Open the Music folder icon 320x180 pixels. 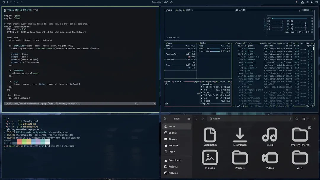coord(270,134)
